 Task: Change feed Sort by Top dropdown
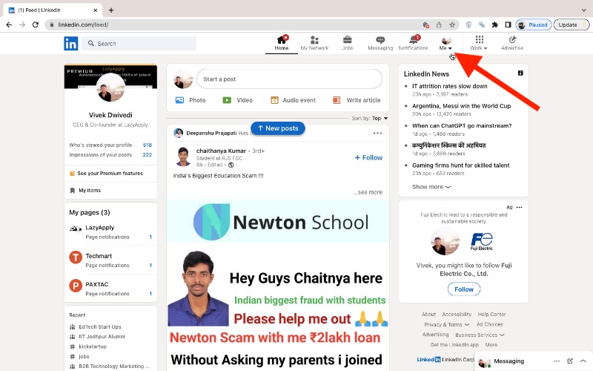click(x=370, y=119)
